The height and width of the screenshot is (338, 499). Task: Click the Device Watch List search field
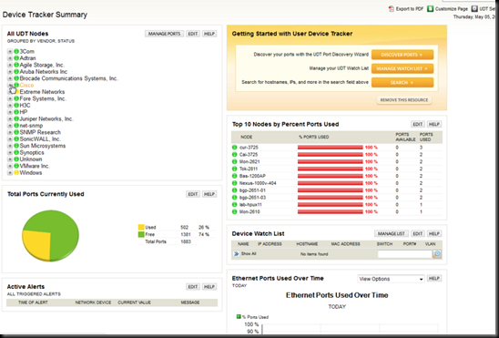coord(405,254)
